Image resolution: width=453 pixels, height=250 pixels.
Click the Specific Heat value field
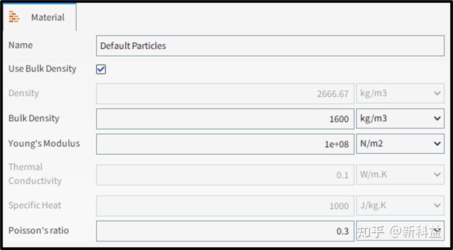pos(225,206)
